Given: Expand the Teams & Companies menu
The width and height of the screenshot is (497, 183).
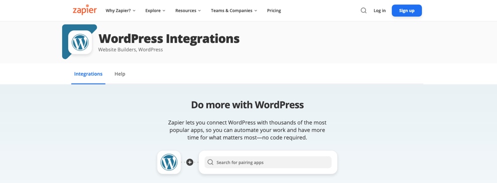Looking at the screenshot, I should pos(234,10).
